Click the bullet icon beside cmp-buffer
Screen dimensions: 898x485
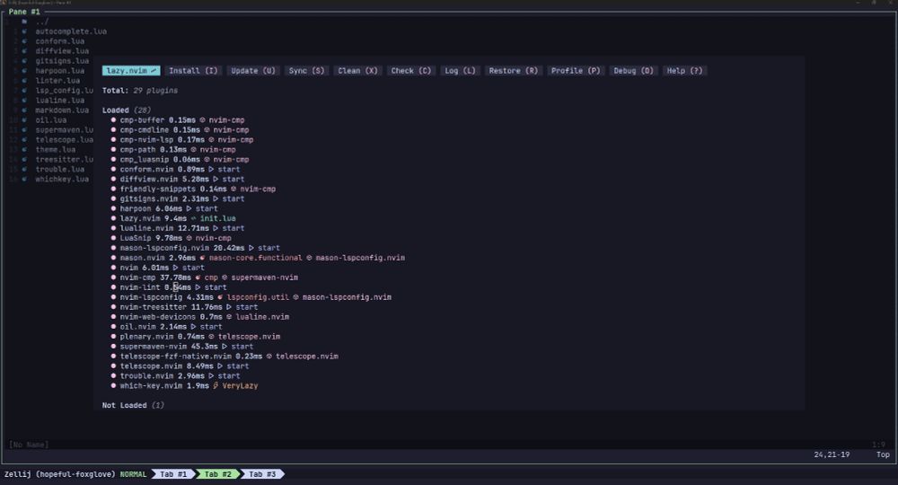pos(113,119)
